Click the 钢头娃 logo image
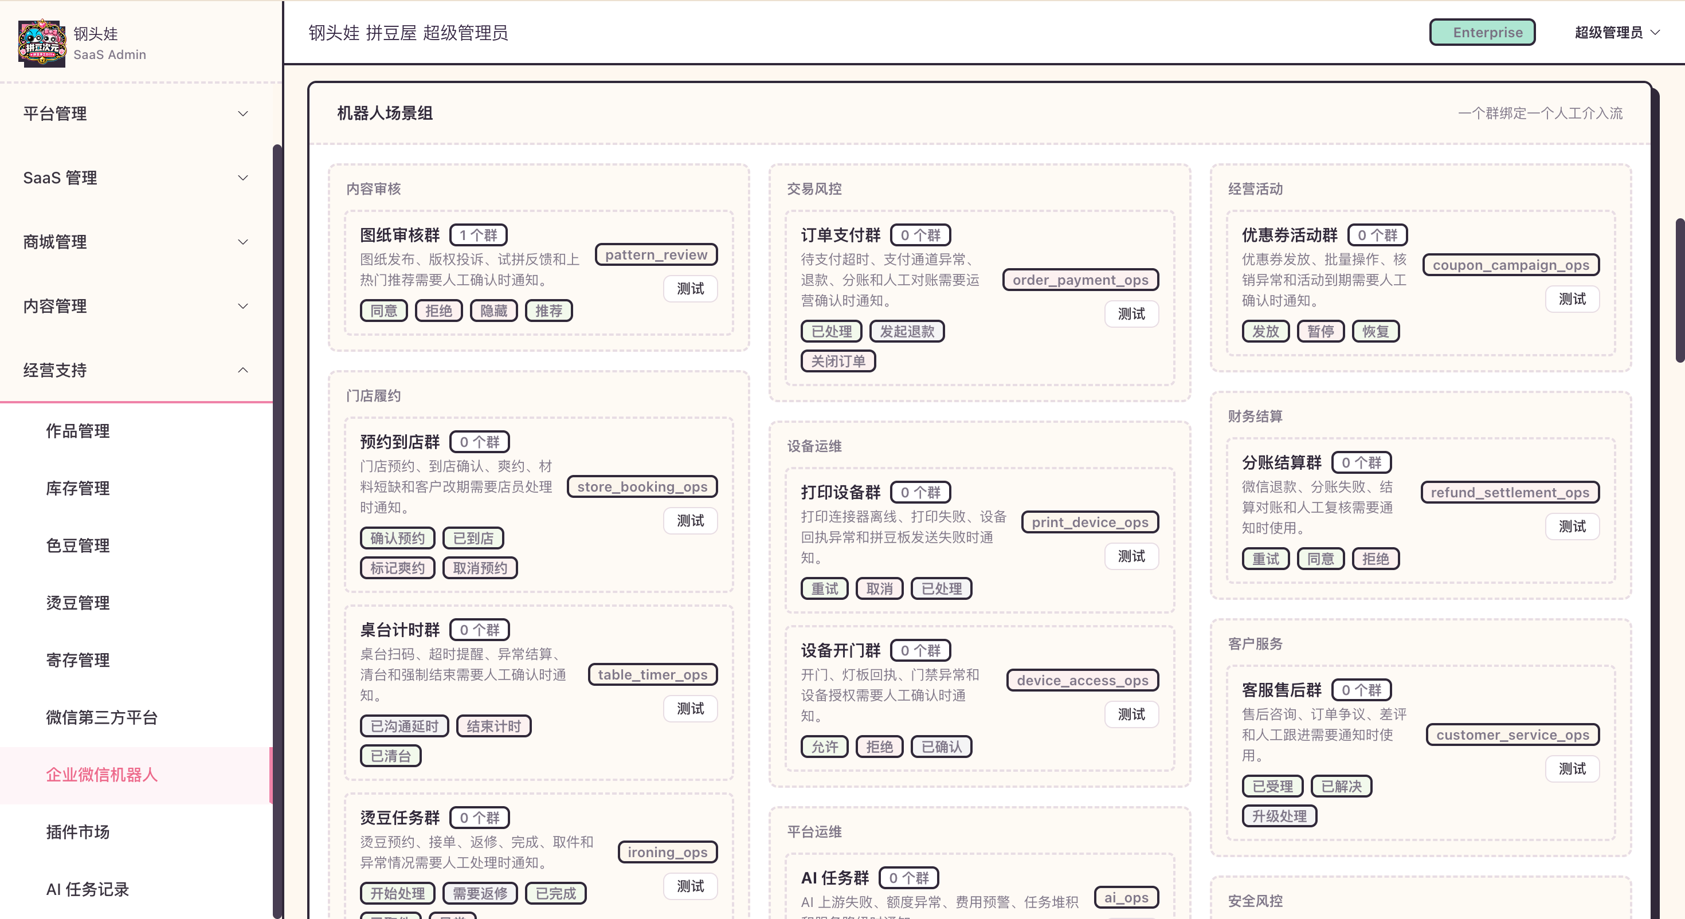This screenshot has height=919, width=1685. pyautogui.click(x=42, y=43)
